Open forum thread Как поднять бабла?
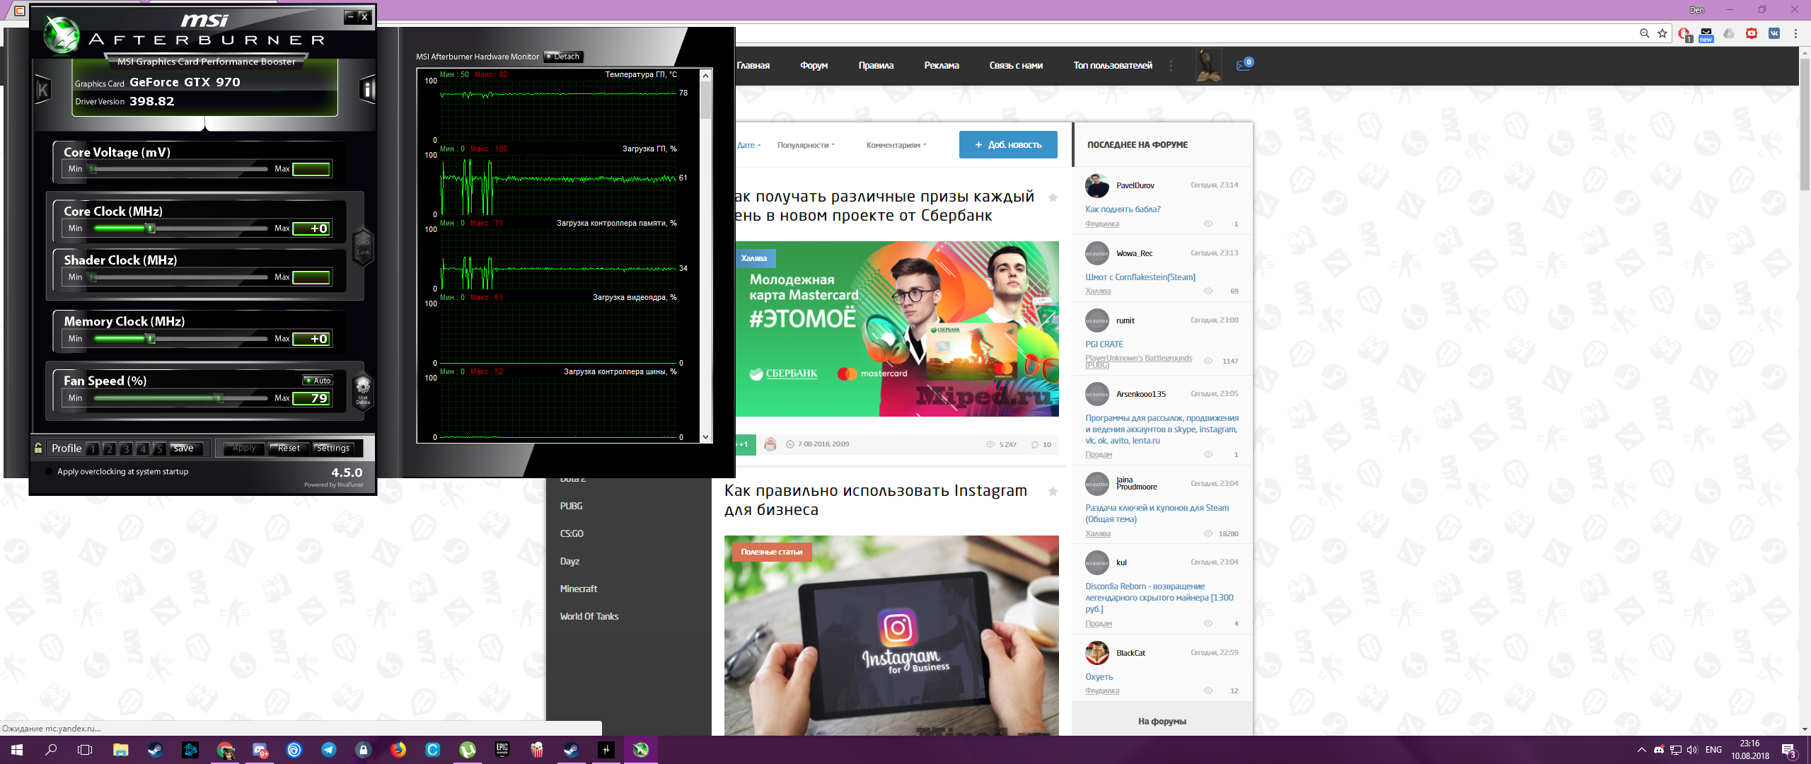 [x=1123, y=209]
